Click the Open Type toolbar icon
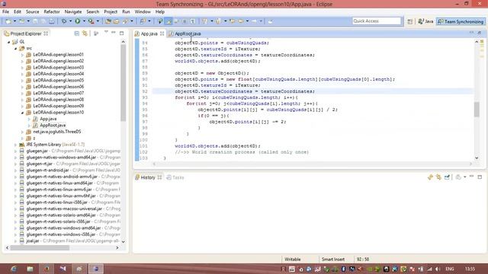The image size is (488, 274). (x=116, y=21)
